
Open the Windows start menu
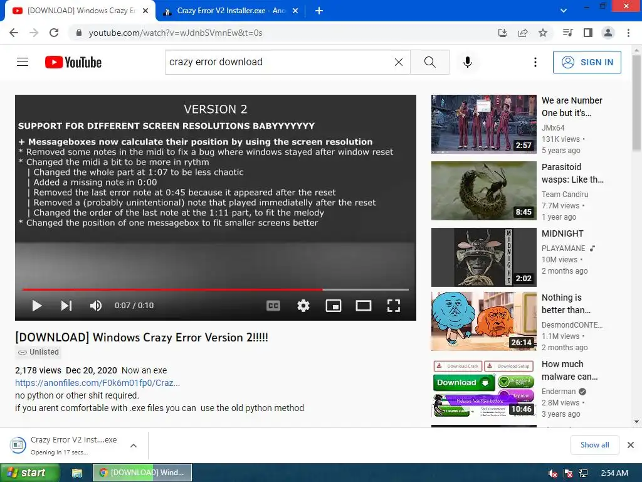pyautogui.click(x=29, y=473)
